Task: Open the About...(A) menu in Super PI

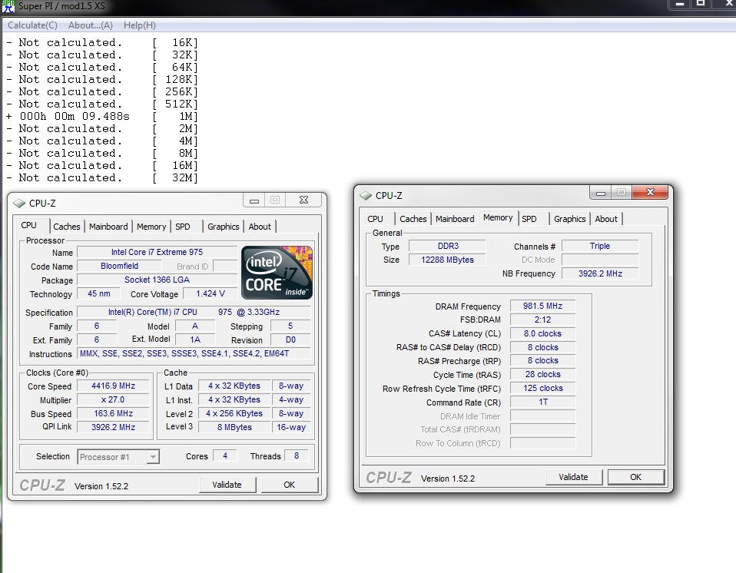Action: (x=91, y=25)
